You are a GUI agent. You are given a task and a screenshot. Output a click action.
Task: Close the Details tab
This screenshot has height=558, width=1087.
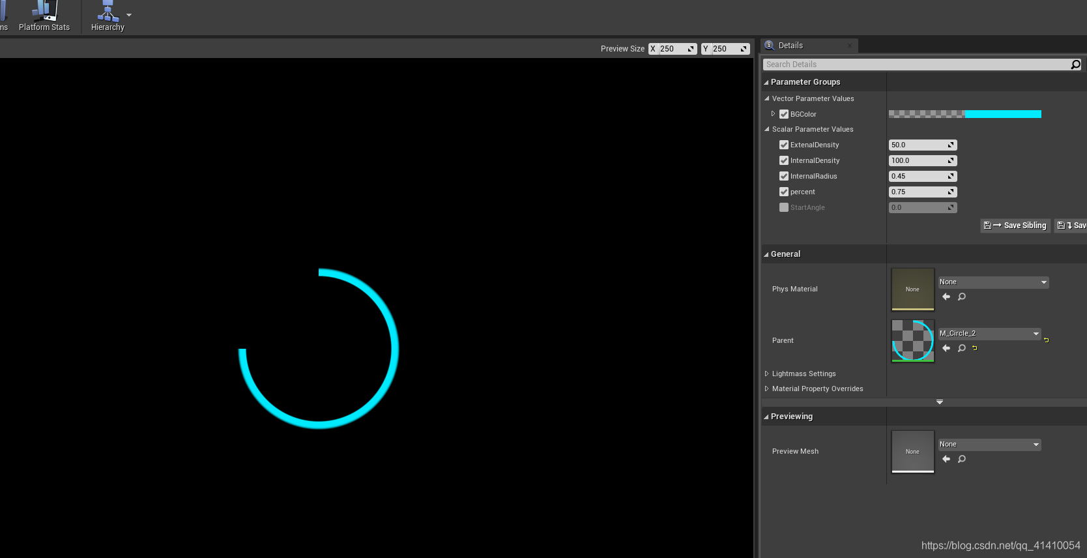[x=850, y=46]
